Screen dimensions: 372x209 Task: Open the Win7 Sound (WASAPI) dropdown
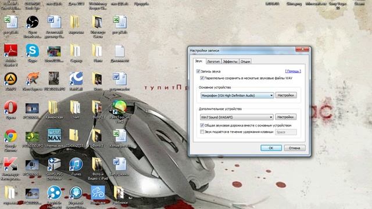tap(237, 117)
